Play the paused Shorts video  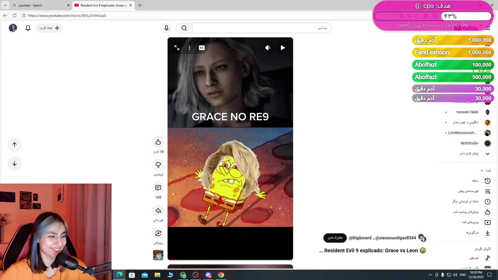[x=283, y=48]
